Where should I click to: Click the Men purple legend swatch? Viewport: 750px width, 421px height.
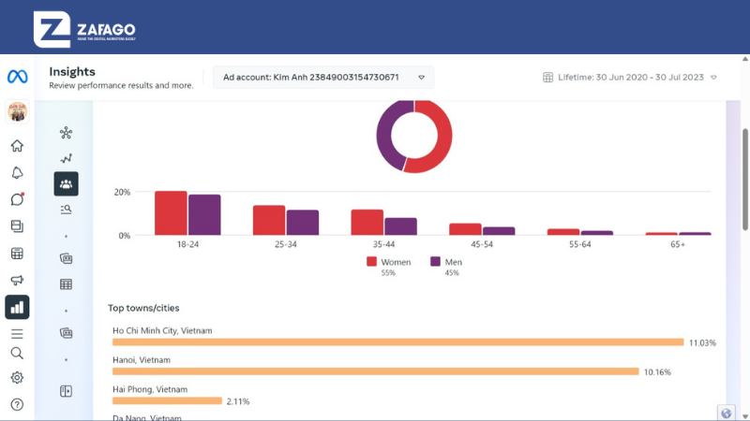pos(435,262)
